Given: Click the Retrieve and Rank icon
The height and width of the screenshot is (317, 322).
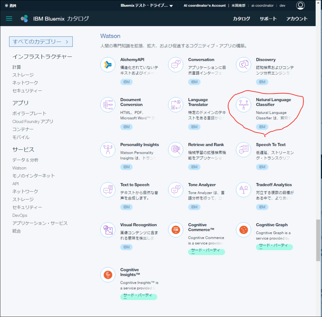Looking at the screenshot, I should [x=175, y=150].
